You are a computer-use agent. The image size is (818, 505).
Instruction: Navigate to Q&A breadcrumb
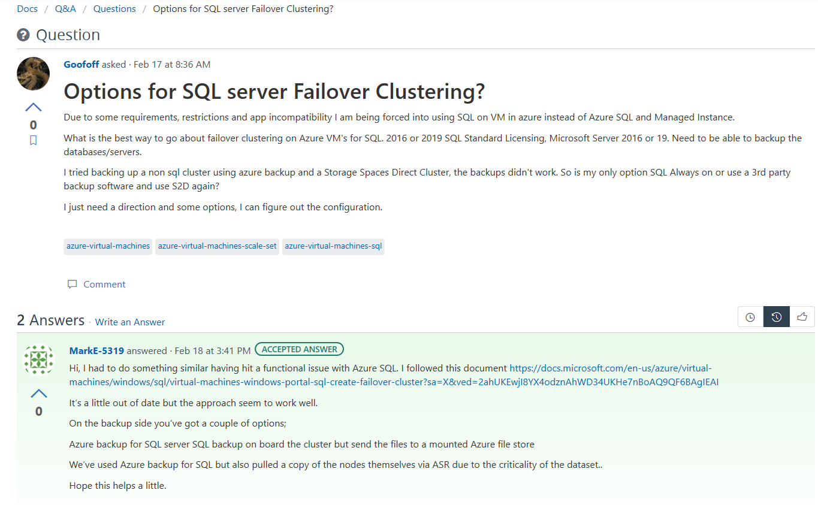tap(65, 9)
